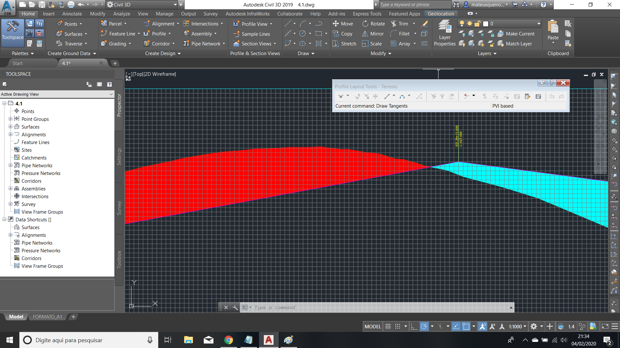Select the Mirror tool in the Modify panel
The height and width of the screenshot is (348, 620).
click(373, 34)
